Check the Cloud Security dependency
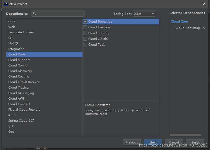The image size is (210, 150). (85, 33)
